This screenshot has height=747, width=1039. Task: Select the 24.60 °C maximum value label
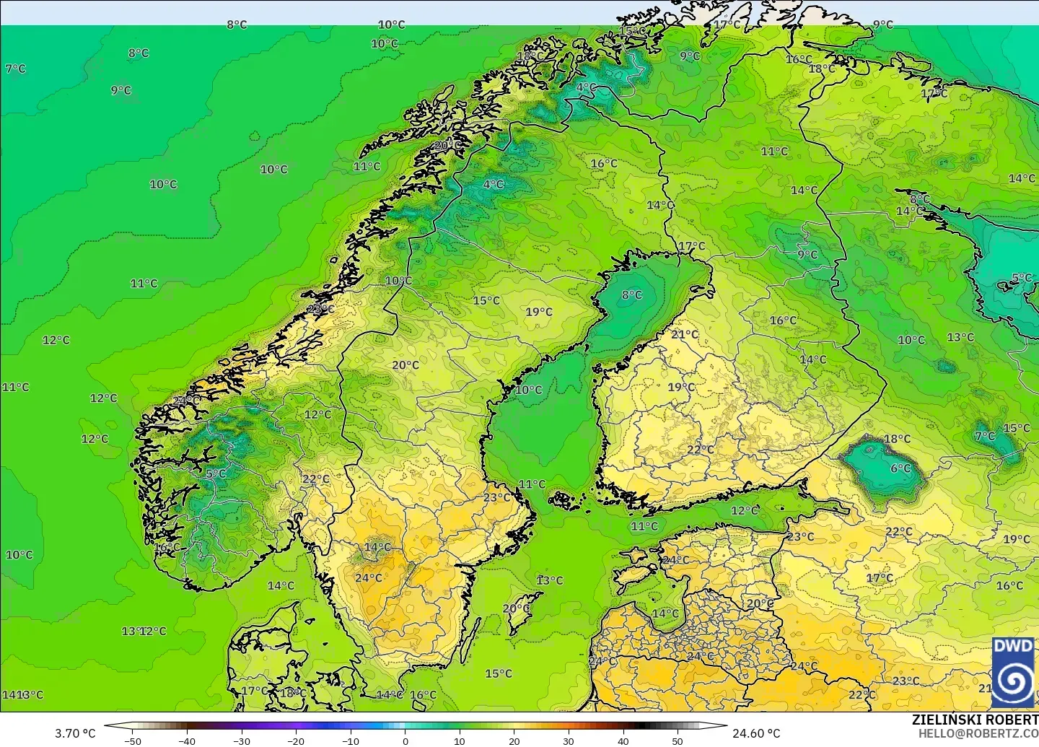tap(756, 733)
